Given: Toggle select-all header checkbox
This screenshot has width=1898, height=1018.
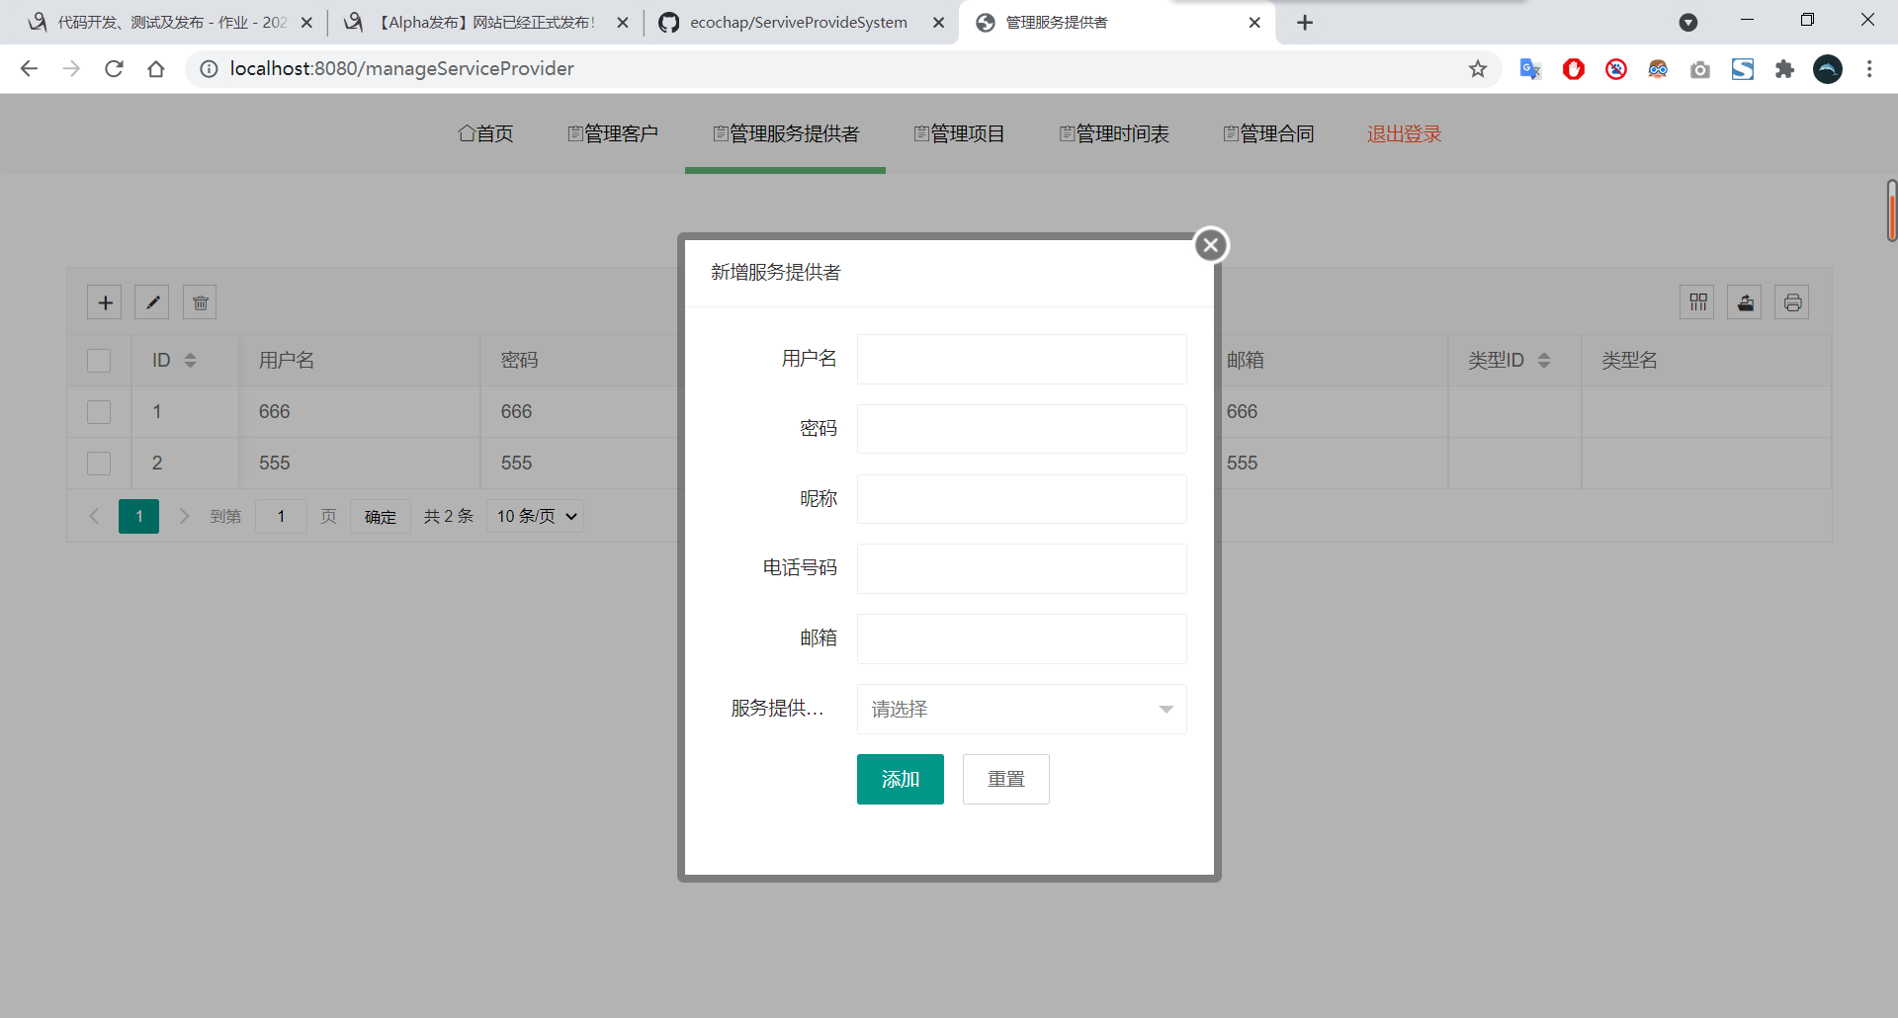Looking at the screenshot, I should 99,361.
